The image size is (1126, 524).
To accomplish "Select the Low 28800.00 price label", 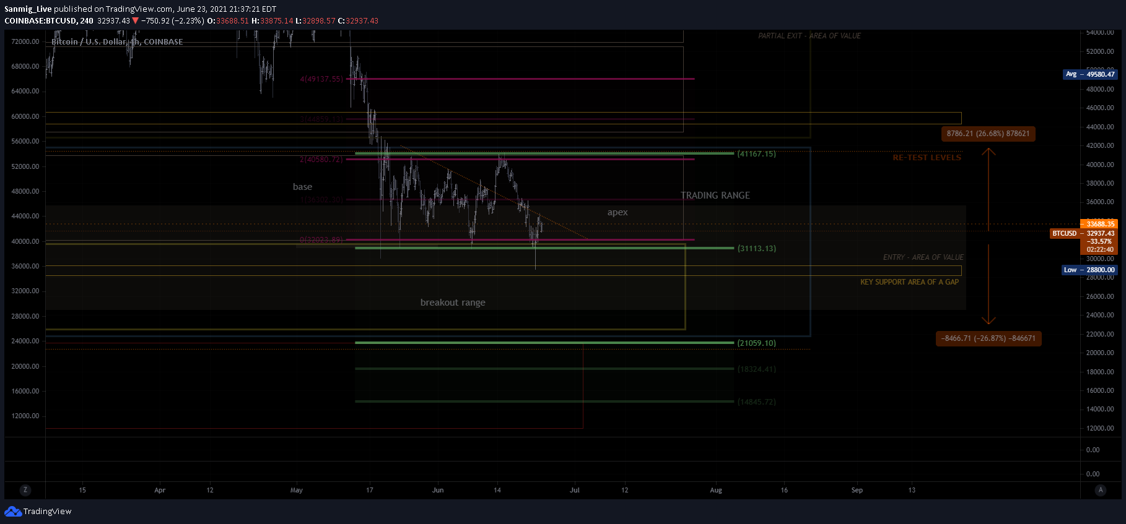I will (x=1089, y=270).
